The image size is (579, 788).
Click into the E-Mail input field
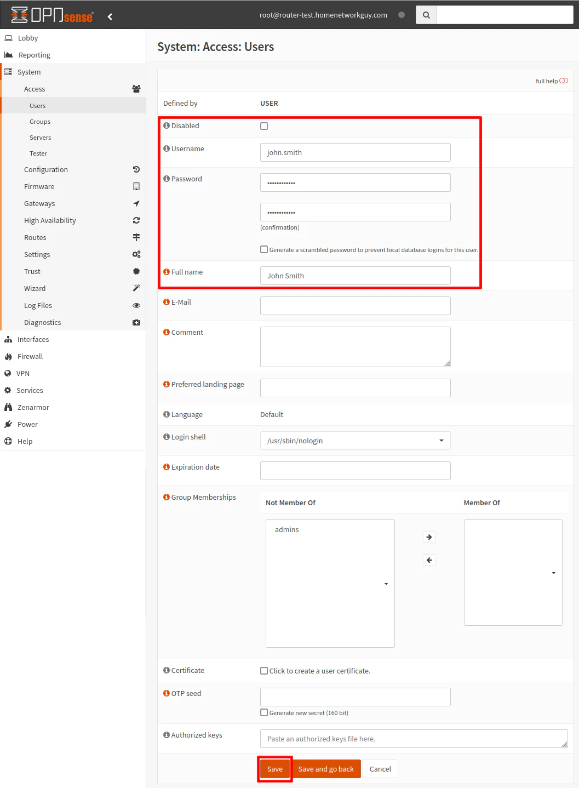pos(356,306)
